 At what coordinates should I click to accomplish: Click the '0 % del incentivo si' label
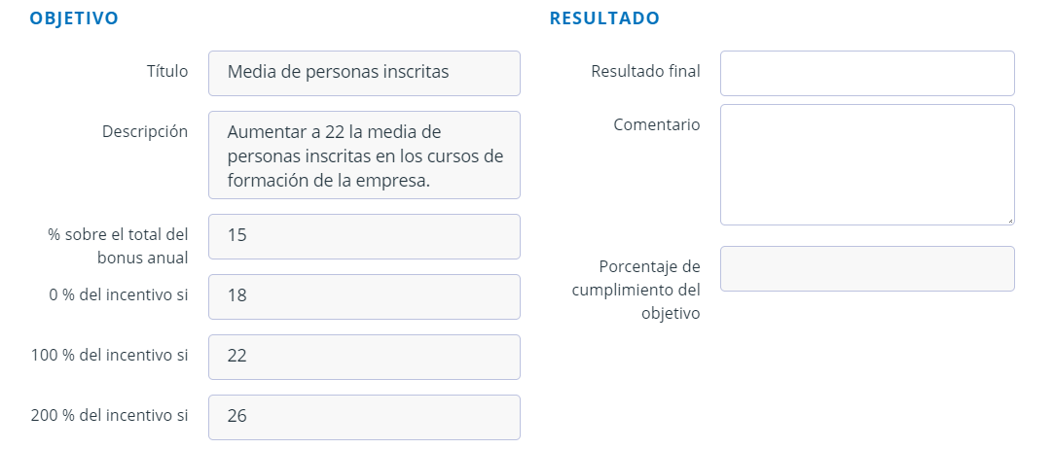117,294
